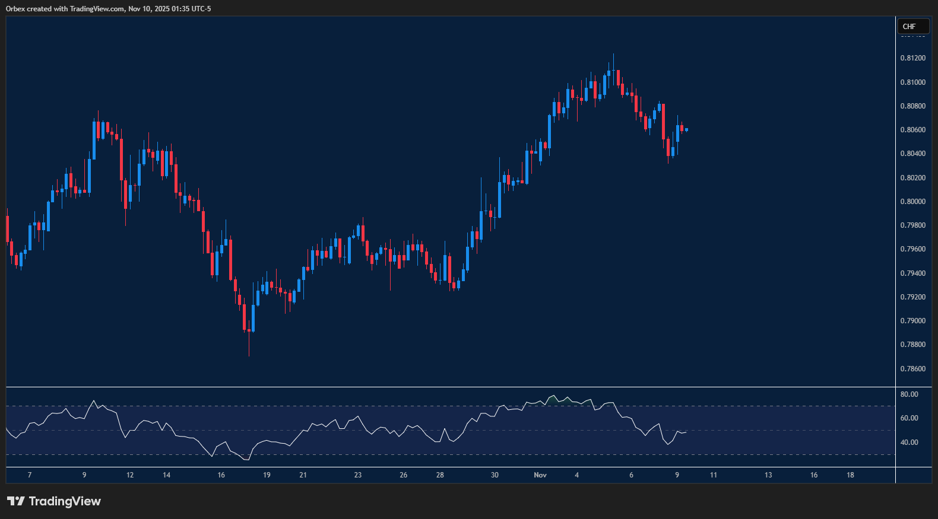
Task: Click the green overbought RSI peak area
Action: coord(553,400)
